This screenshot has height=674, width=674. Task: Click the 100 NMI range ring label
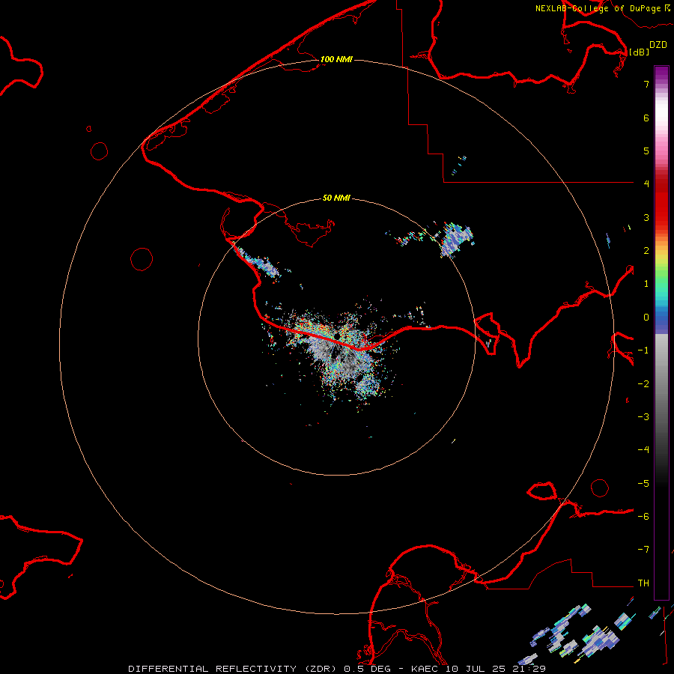pyautogui.click(x=336, y=59)
